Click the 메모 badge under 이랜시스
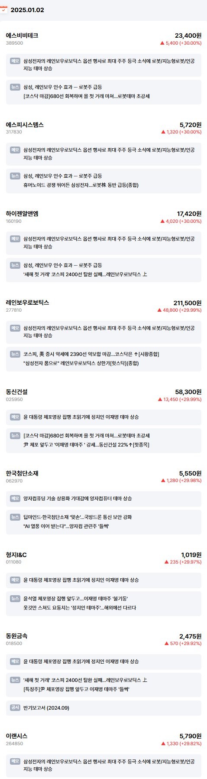The image size is (207, 779). pos(15,761)
